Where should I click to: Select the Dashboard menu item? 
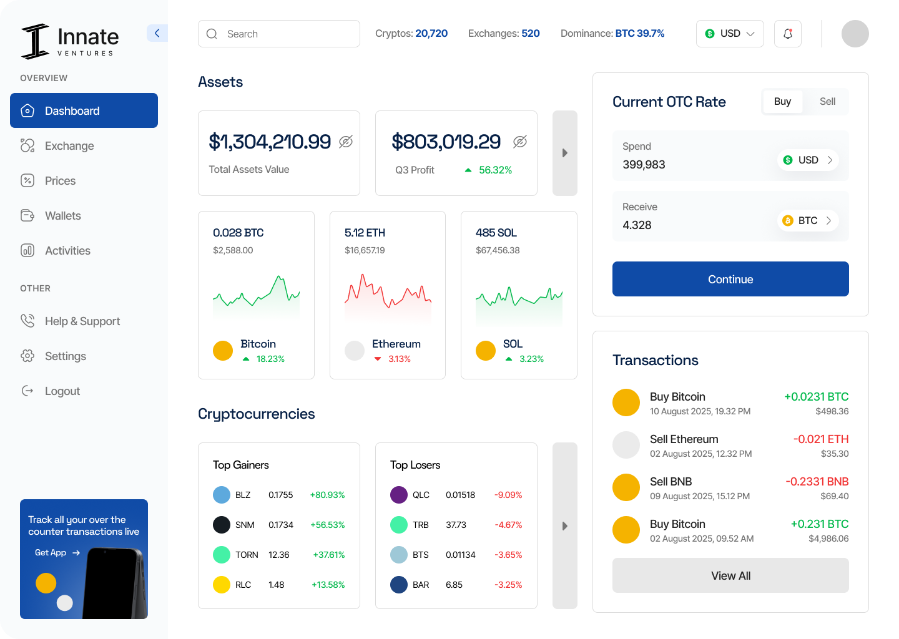(x=84, y=111)
